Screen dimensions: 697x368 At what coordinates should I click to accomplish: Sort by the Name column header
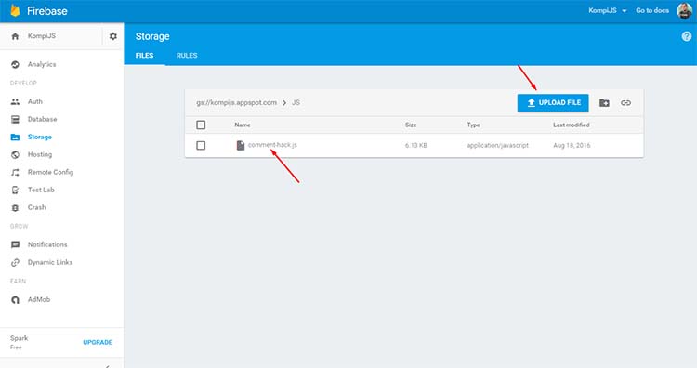[x=243, y=125]
